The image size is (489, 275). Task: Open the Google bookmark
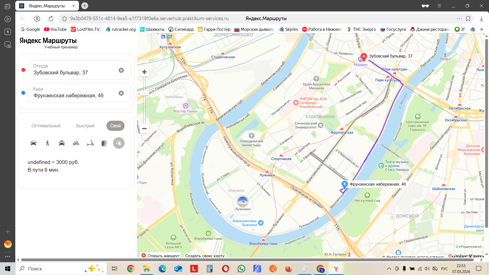click(x=30, y=29)
